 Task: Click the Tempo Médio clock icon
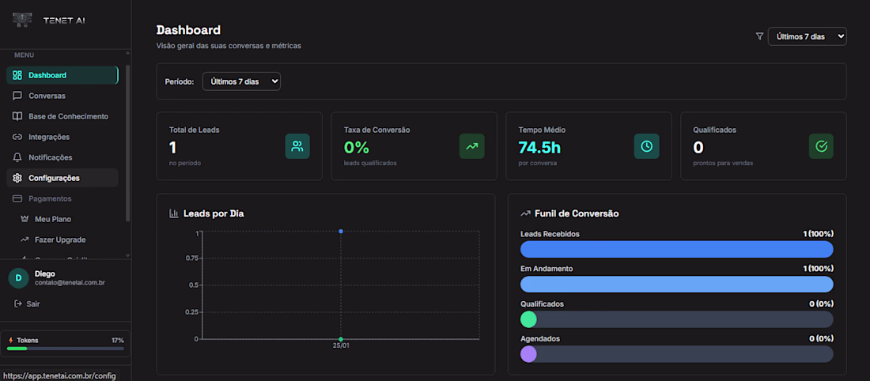click(646, 146)
